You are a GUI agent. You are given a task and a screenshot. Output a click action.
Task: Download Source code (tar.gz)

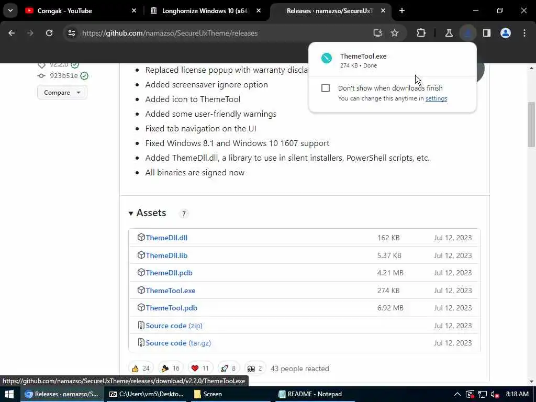pyautogui.click(x=178, y=343)
